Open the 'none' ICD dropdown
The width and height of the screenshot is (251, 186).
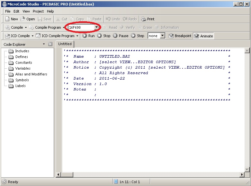[x=162, y=36]
